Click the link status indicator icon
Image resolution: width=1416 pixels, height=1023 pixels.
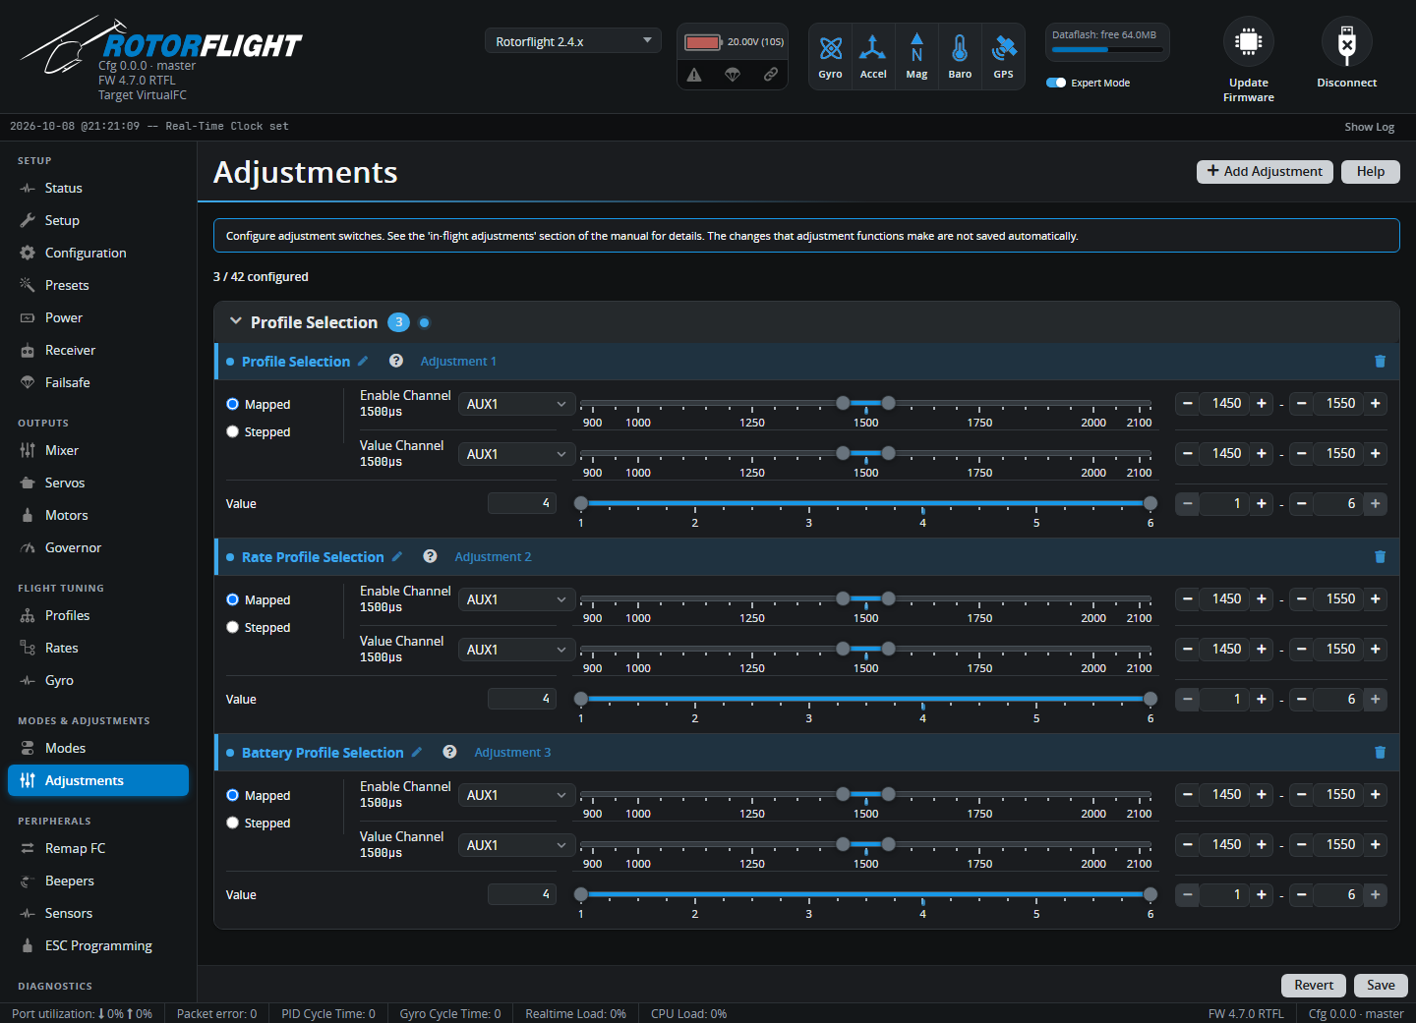pos(771,75)
